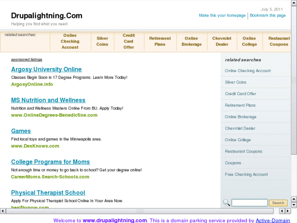Focus the search text input field

point(250,203)
